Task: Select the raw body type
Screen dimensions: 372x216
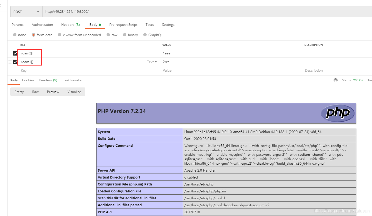Action: 112,35
